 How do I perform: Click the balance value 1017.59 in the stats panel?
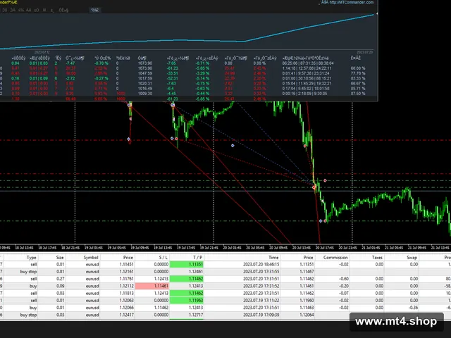pyautogui.click(x=145, y=78)
